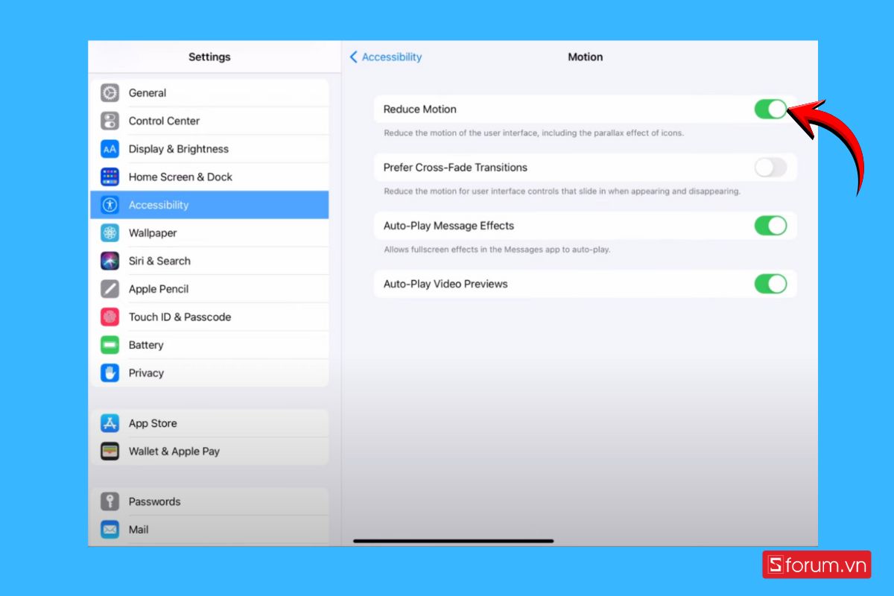Tap the Home Screen & Dock grid icon
The image size is (894, 596).
point(110,177)
